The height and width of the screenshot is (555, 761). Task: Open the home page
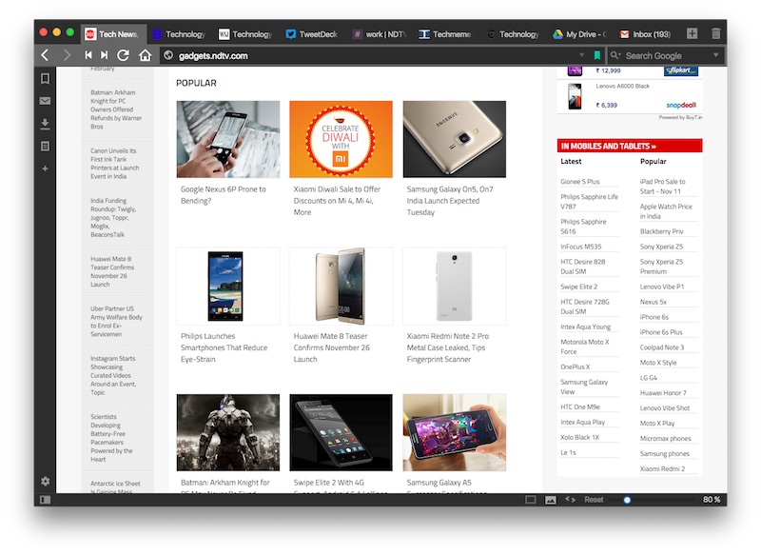pyautogui.click(x=145, y=55)
